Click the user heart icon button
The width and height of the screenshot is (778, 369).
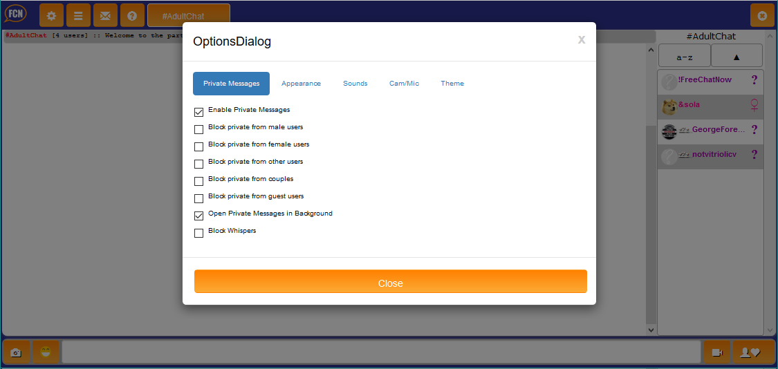click(750, 352)
